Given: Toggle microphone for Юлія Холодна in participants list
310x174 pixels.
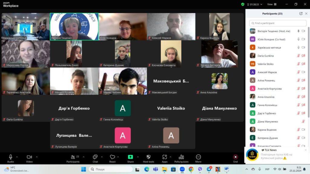Looking at the screenshot, I should (298, 39).
